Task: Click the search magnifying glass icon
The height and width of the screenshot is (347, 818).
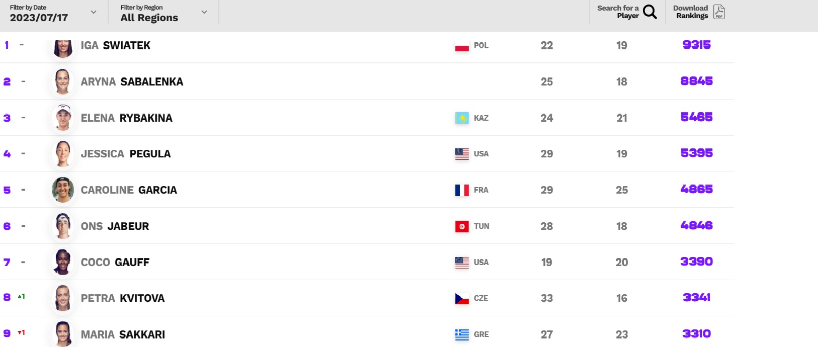Action: pyautogui.click(x=649, y=12)
